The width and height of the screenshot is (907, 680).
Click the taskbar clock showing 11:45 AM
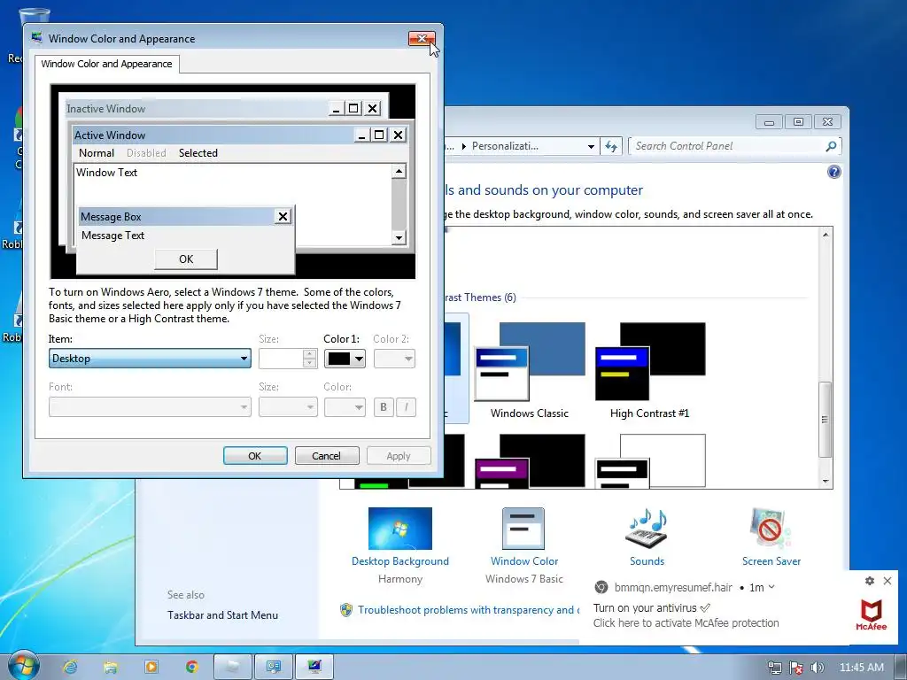pos(861,668)
